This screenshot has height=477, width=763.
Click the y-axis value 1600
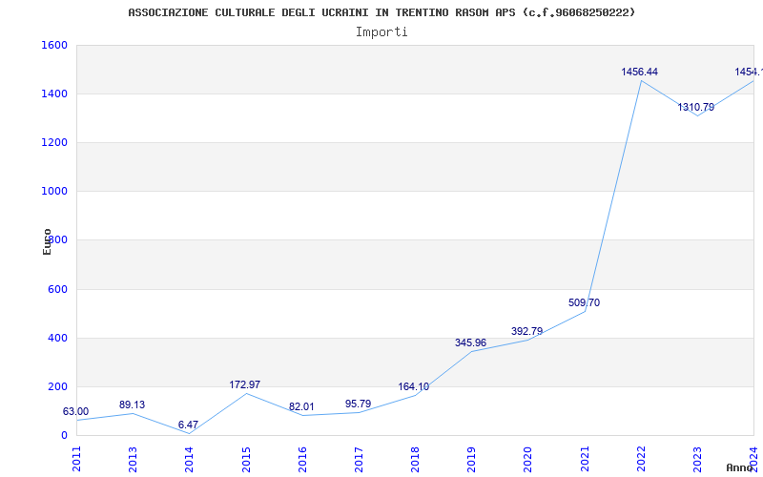coord(54,45)
